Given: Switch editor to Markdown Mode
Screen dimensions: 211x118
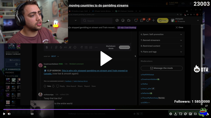Looking at the screenshot, I should 111,47.
